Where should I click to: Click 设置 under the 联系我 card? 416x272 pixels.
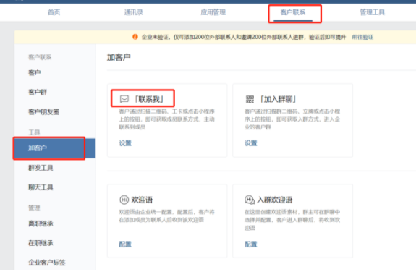(x=125, y=143)
